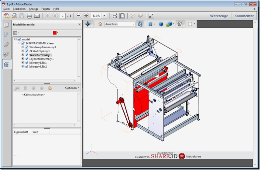Toggle 2434wt.Nipassy:1 visibility checkbox
The image size is (260, 170).
point(27,51)
